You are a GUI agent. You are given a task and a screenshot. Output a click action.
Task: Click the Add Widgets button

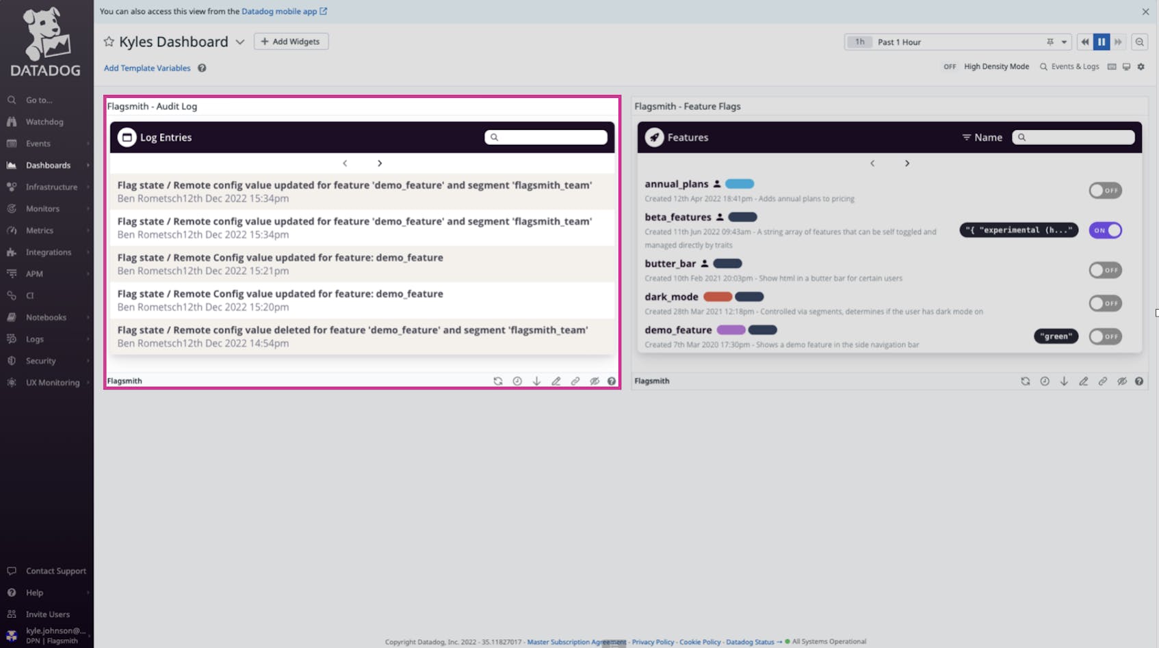click(x=291, y=42)
